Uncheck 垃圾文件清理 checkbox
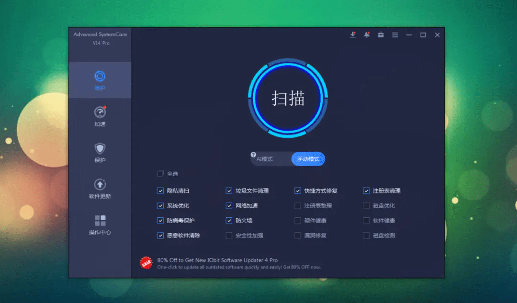 [x=229, y=191]
